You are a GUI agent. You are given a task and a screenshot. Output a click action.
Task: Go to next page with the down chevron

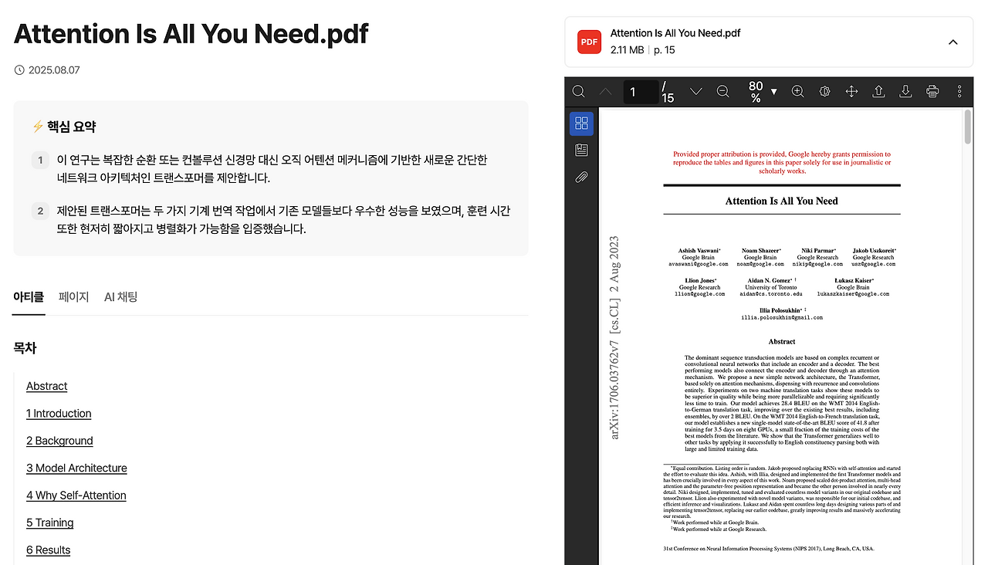[696, 91]
